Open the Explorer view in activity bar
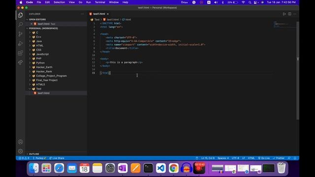 point(20,15)
